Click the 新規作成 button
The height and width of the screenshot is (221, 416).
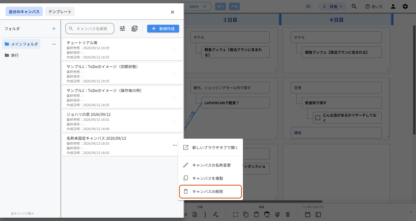point(163,29)
